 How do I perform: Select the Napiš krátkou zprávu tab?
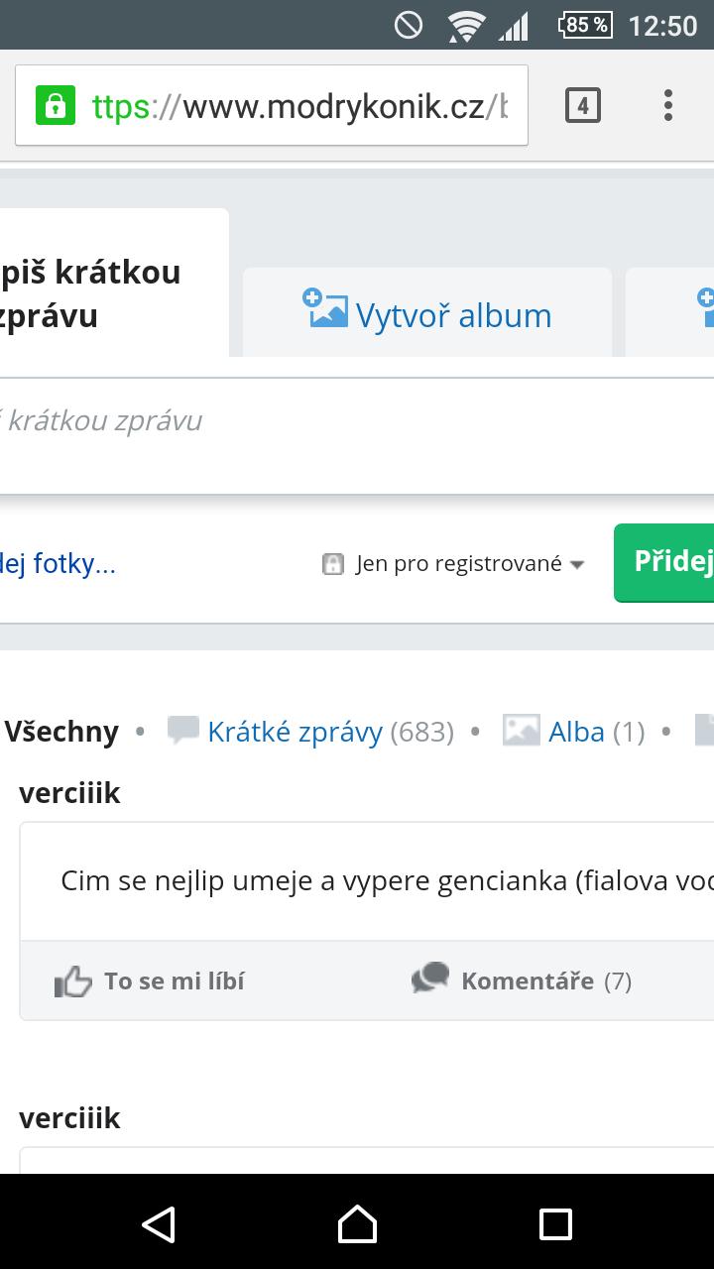(99, 292)
